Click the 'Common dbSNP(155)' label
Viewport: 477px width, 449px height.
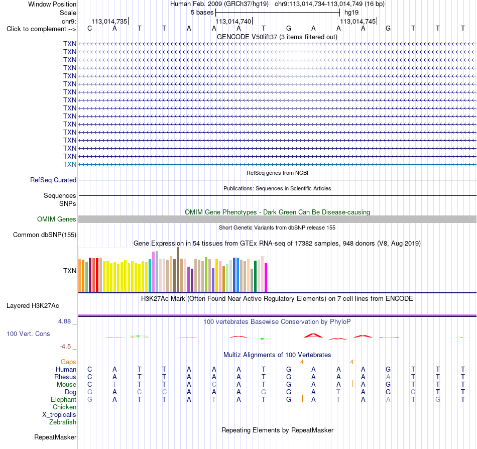tap(45, 235)
